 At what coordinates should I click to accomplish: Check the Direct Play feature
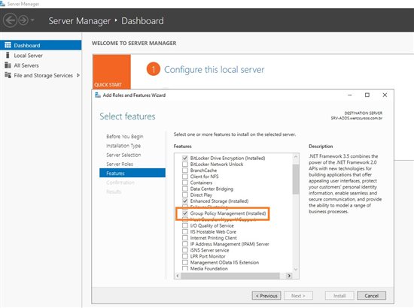(185, 195)
